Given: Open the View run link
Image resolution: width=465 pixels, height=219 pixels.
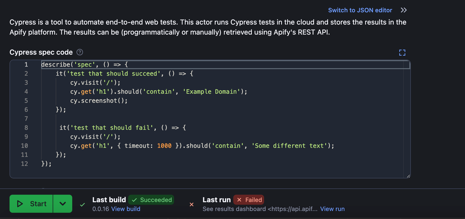Looking at the screenshot, I should [x=332, y=209].
